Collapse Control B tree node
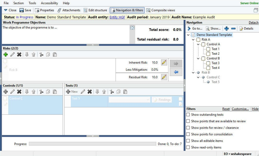The image size is (259, 156). pyautogui.click(x=198, y=58)
